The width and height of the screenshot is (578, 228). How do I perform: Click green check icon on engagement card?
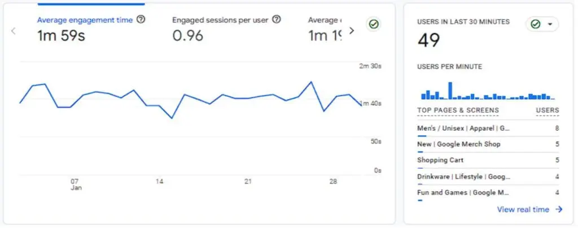pos(374,25)
